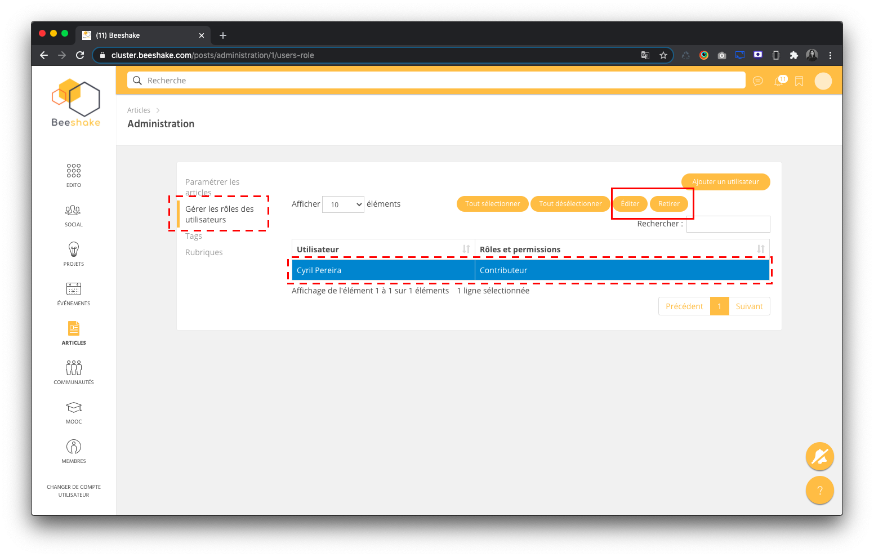874x557 pixels.
Task: Select Paramétrer les articles menu item
Action: click(212, 187)
